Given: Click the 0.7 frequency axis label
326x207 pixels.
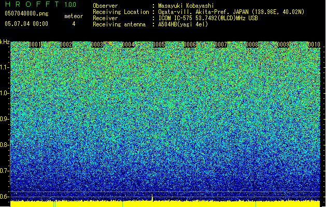Looking at the screenshot, I should (5, 171).
